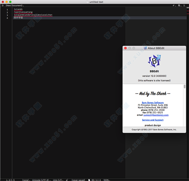
Task: Click the untitled text window title
Action: click(x=96, y=2)
